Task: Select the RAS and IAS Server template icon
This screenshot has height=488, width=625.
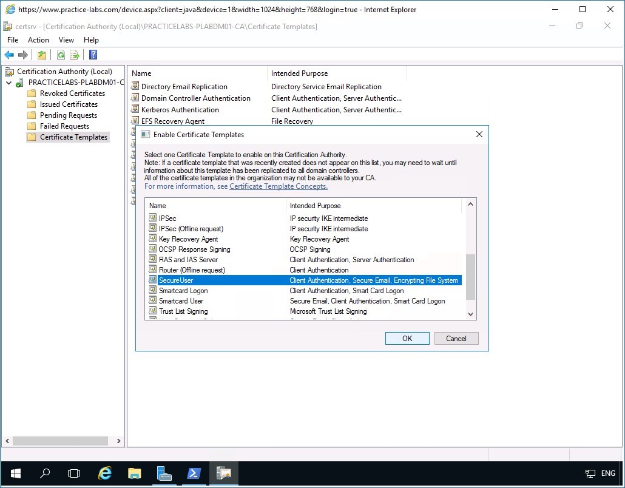Action: click(153, 259)
